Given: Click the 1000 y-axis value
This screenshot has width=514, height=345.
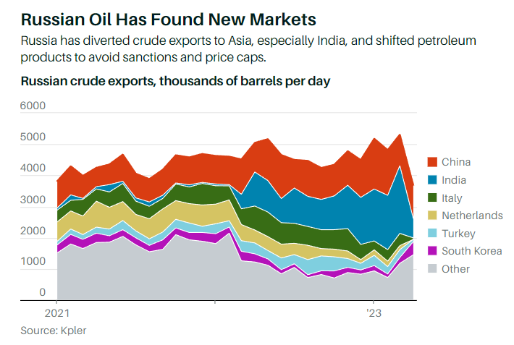Looking at the screenshot, I should tap(33, 262).
